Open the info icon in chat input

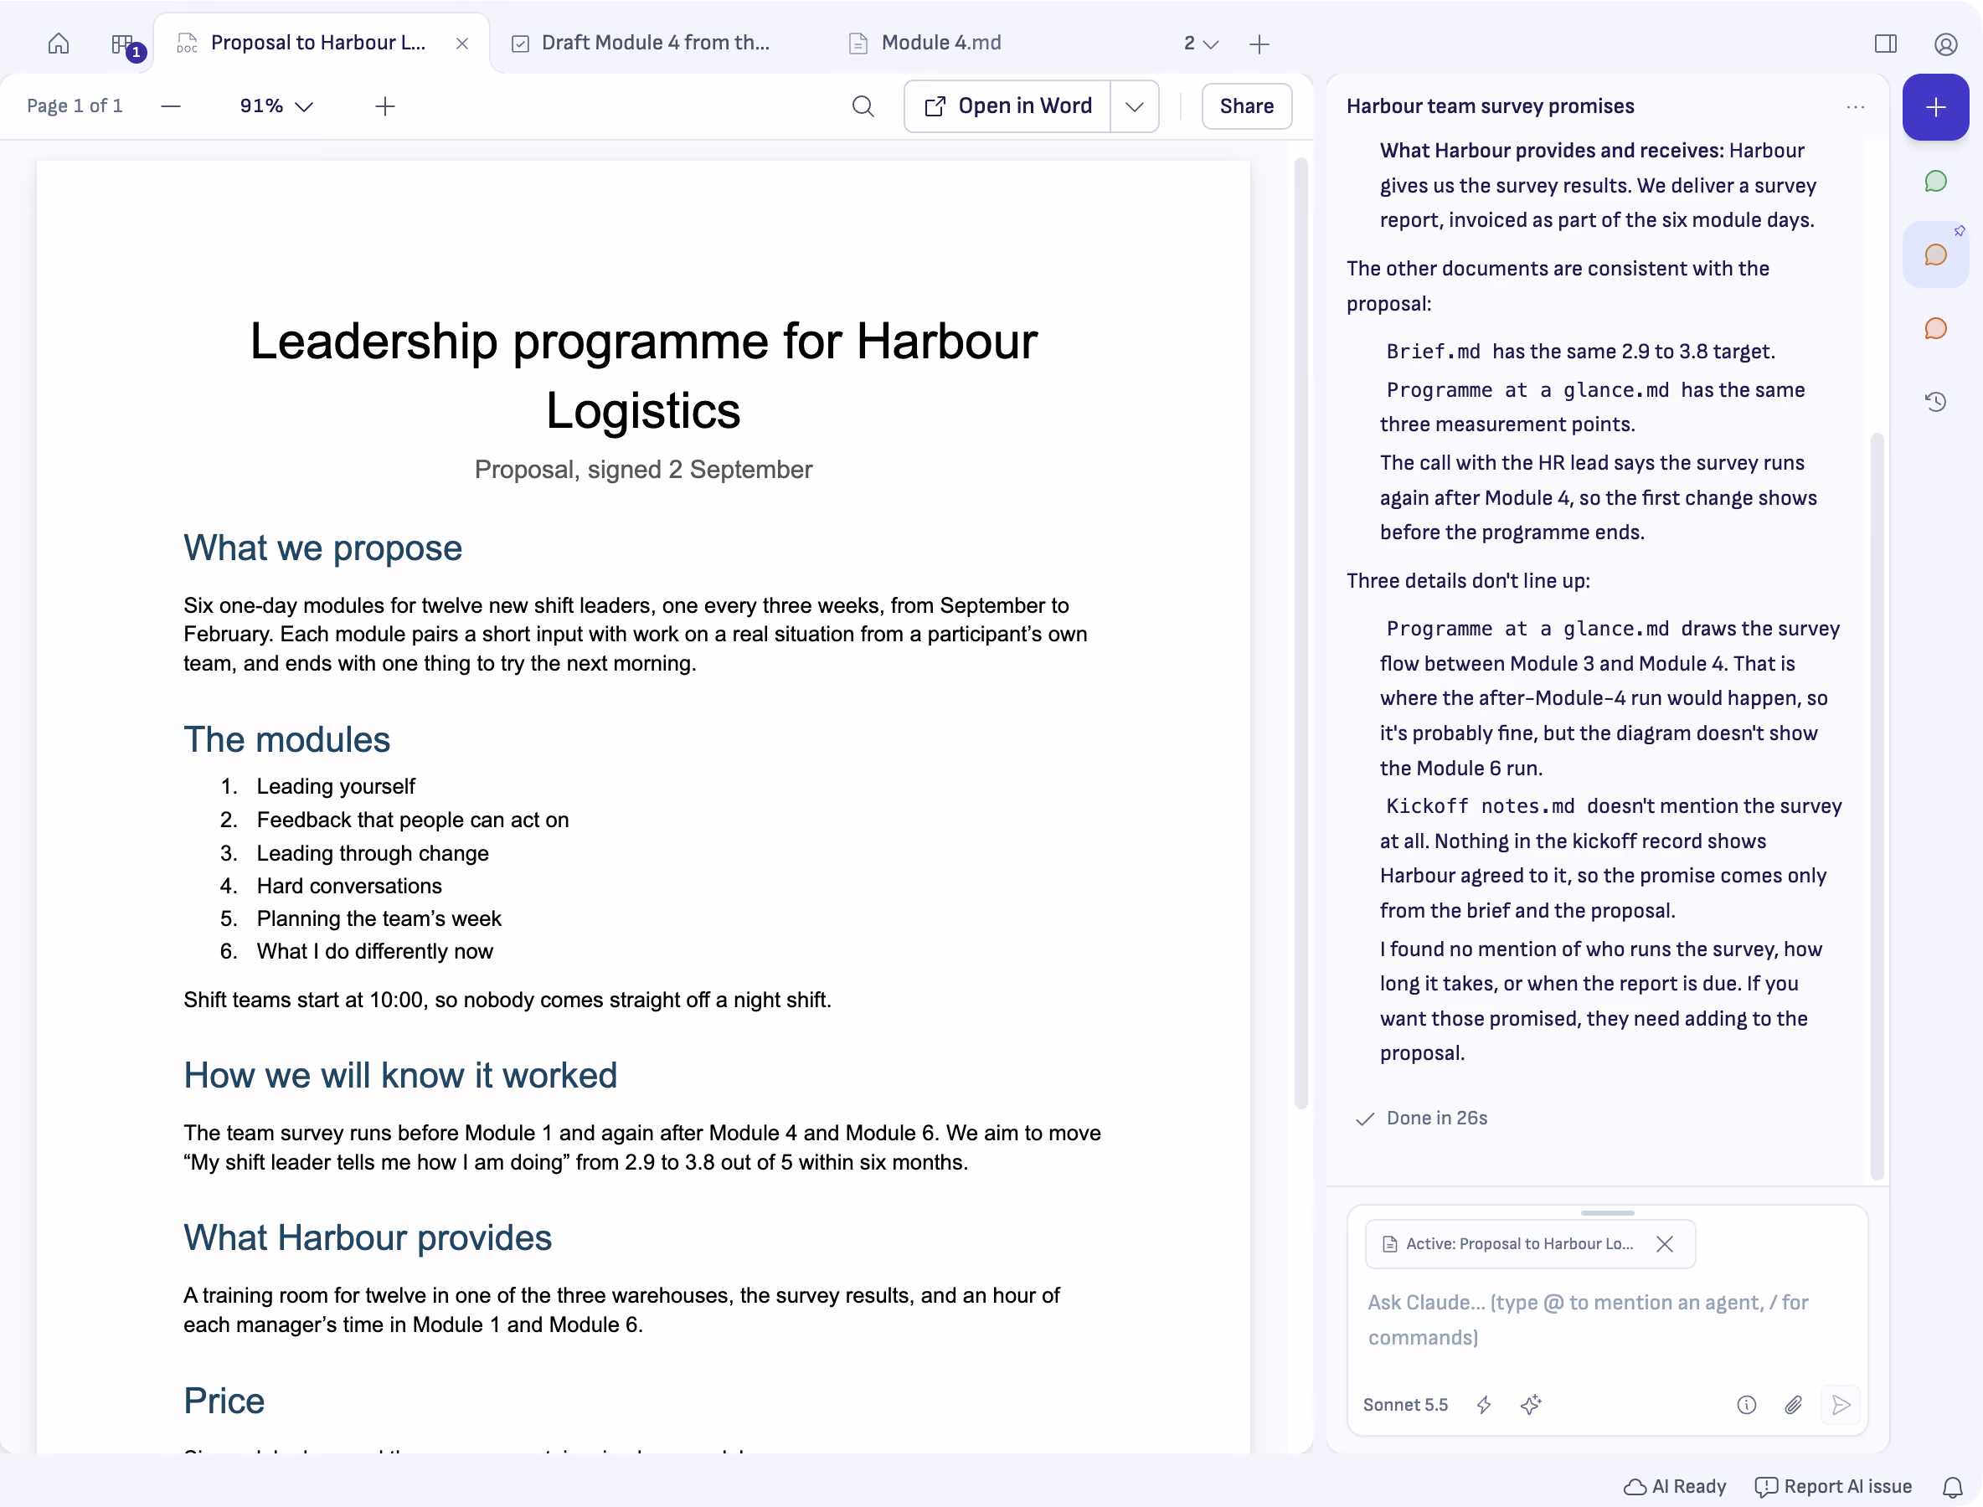[1746, 1405]
